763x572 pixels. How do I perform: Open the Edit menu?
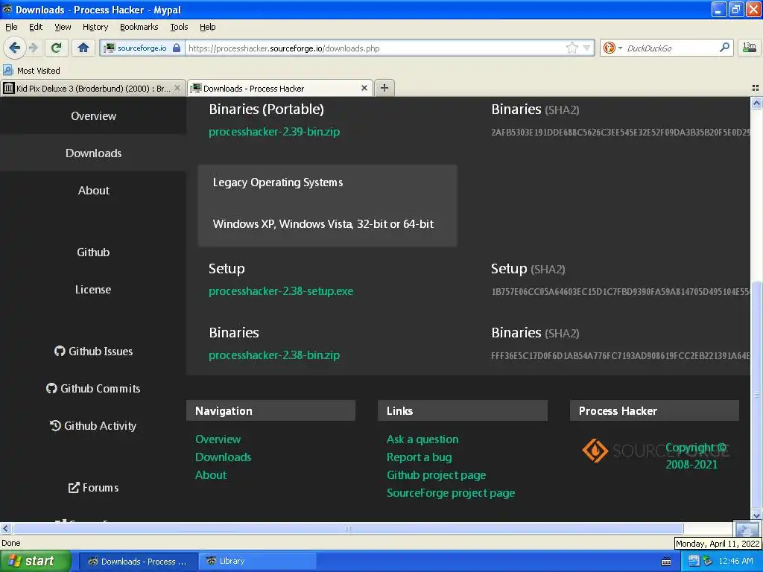click(36, 27)
